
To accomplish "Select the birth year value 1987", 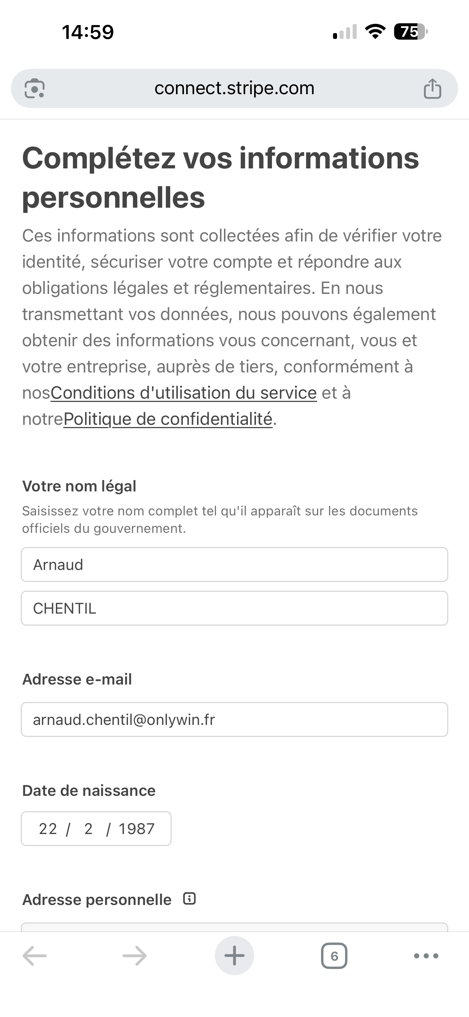I will coord(137,829).
